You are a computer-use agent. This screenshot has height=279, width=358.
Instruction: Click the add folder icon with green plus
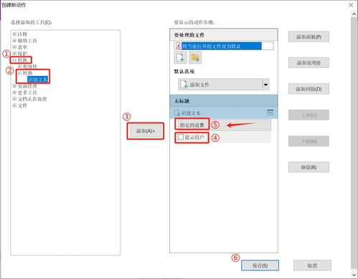(195, 58)
